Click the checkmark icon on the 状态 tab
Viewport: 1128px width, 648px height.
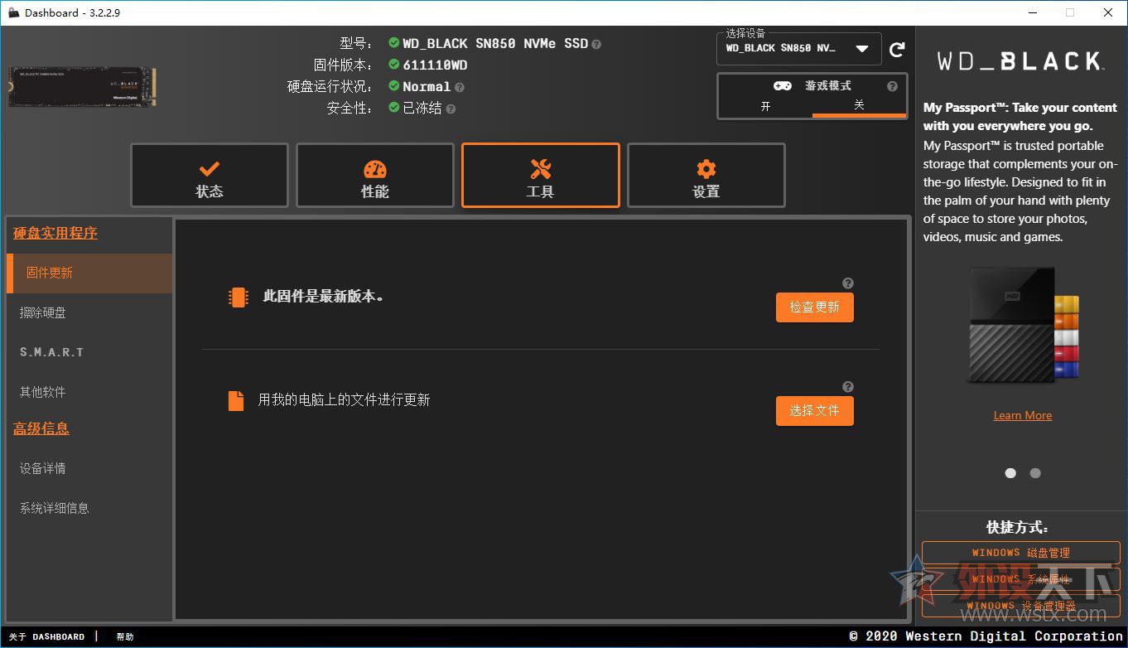(209, 167)
